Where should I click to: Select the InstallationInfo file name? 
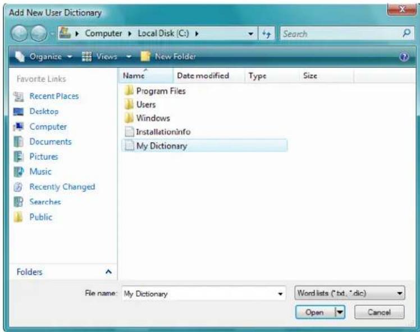(x=163, y=132)
